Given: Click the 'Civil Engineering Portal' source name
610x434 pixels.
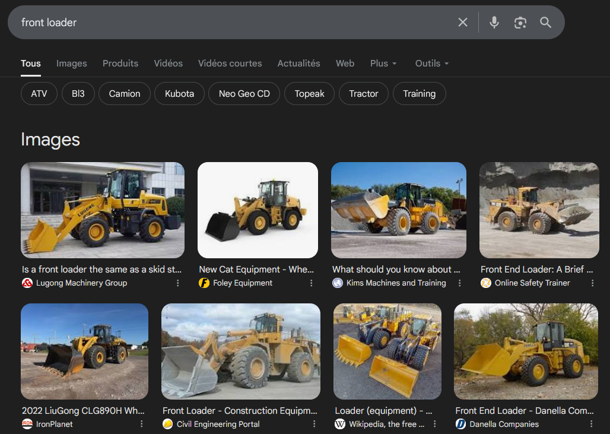Looking at the screenshot, I should [x=218, y=424].
